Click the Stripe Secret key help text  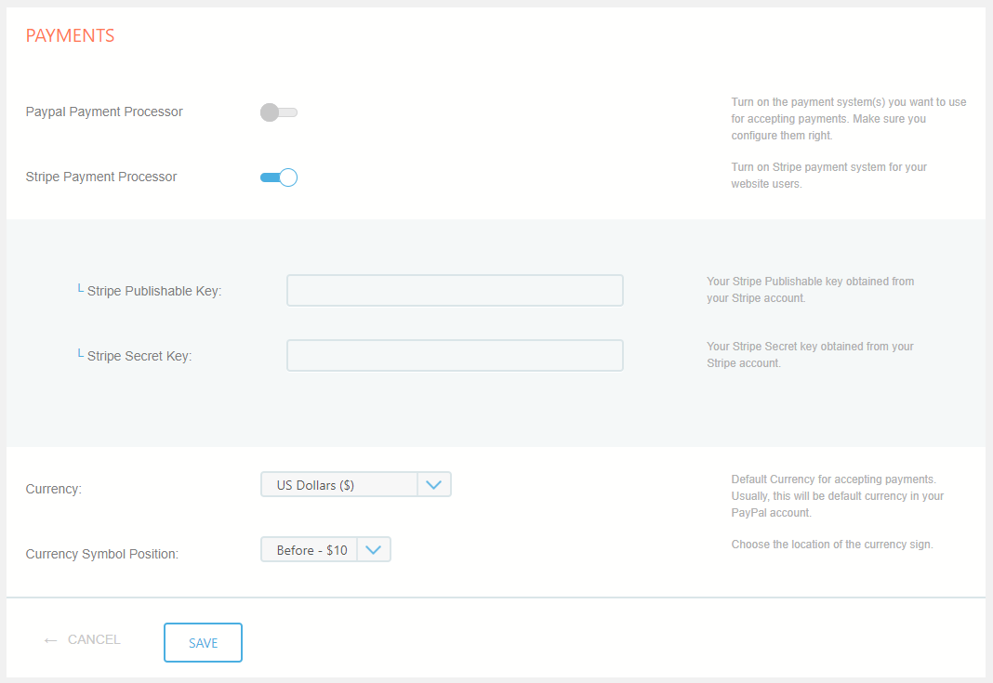tap(810, 354)
